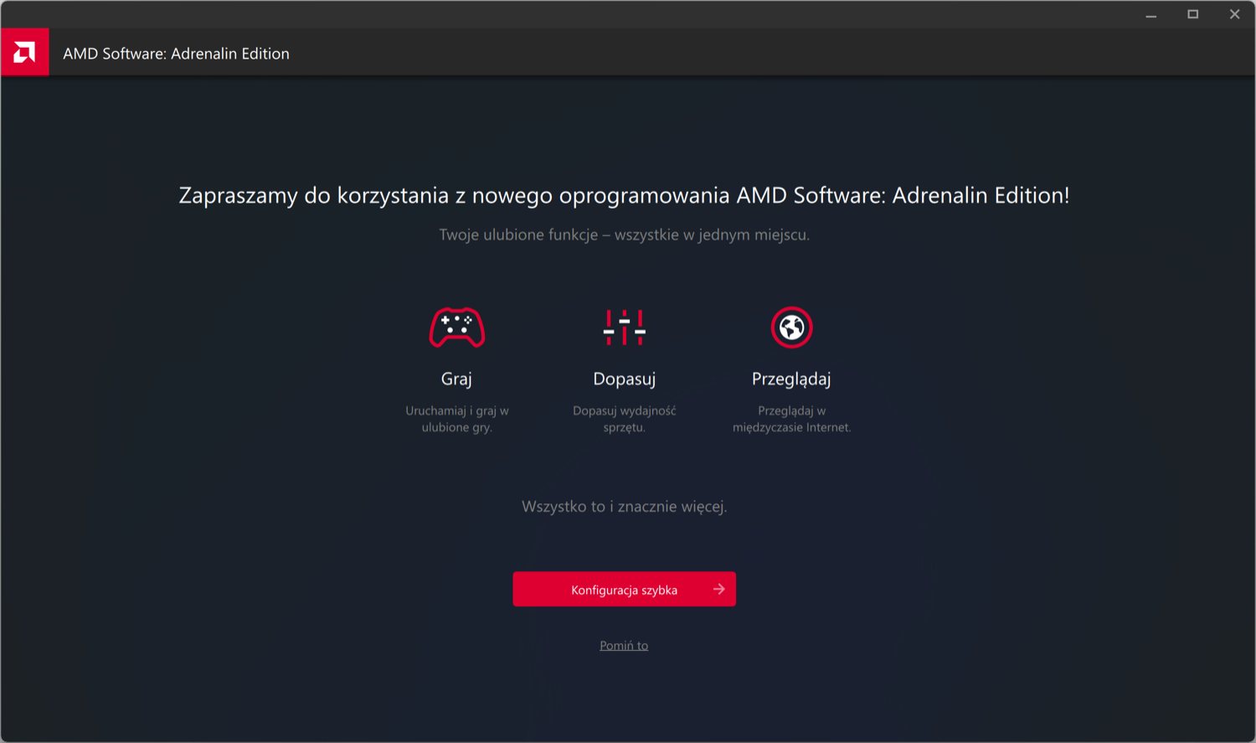Click the Przeglądaj globe icon
This screenshot has height=743, width=1256.
click(x=792, y=328)
